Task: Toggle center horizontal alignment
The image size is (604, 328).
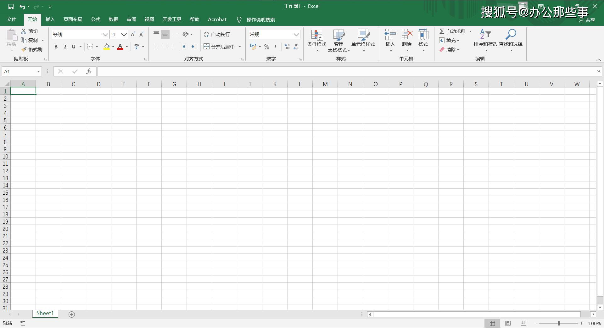Action: 165,47
